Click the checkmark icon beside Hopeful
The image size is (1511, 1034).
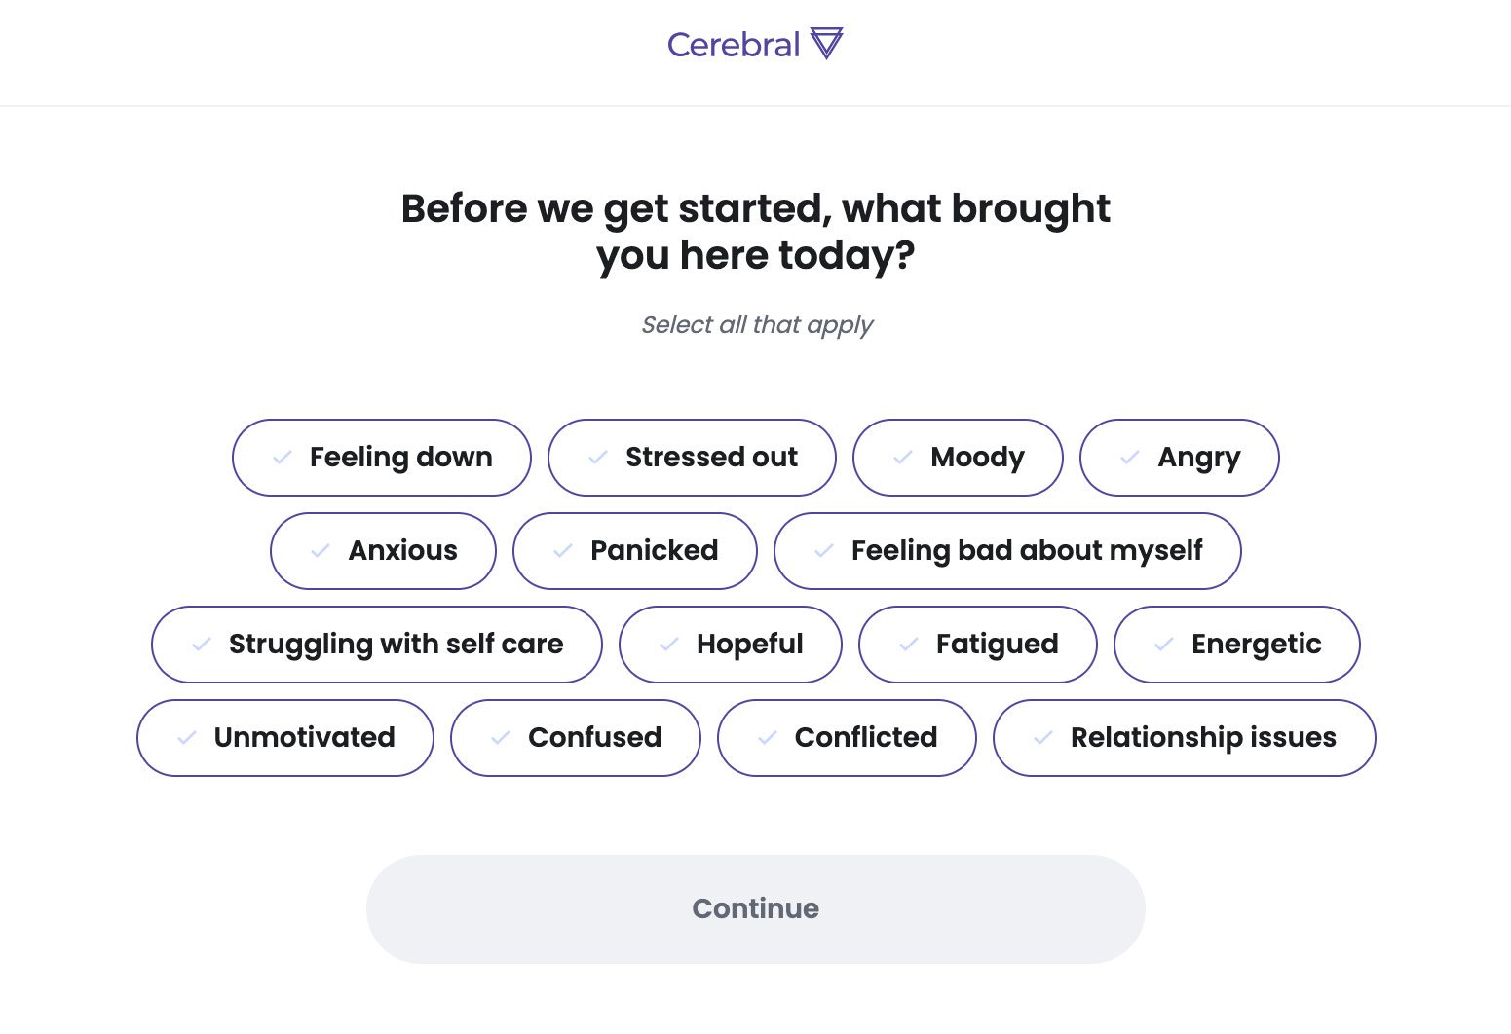(x=669, y=645)
